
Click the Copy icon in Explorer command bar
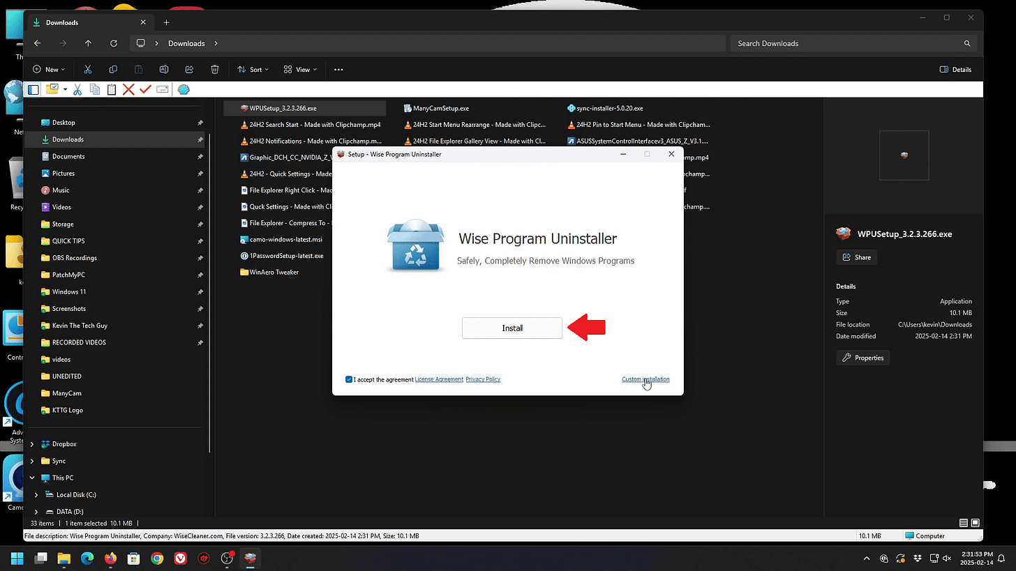click(113, 70)
